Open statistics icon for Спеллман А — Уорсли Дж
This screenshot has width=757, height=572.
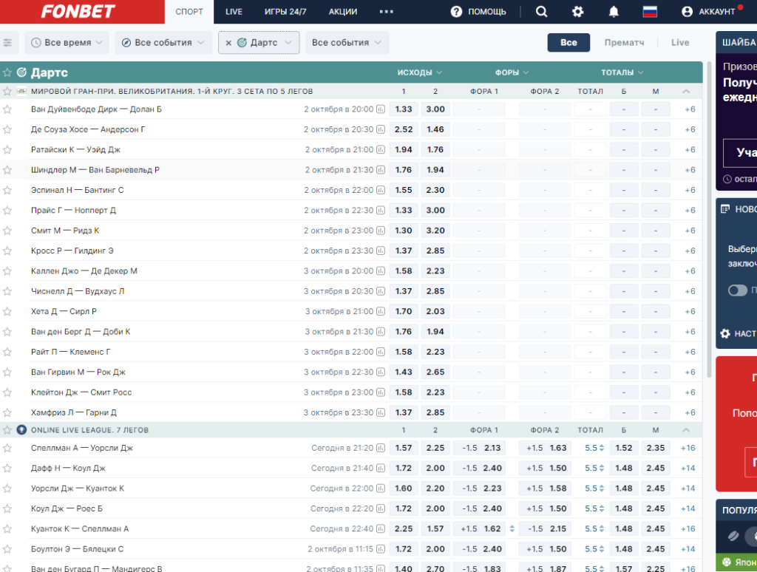click(x=381, y=448)
